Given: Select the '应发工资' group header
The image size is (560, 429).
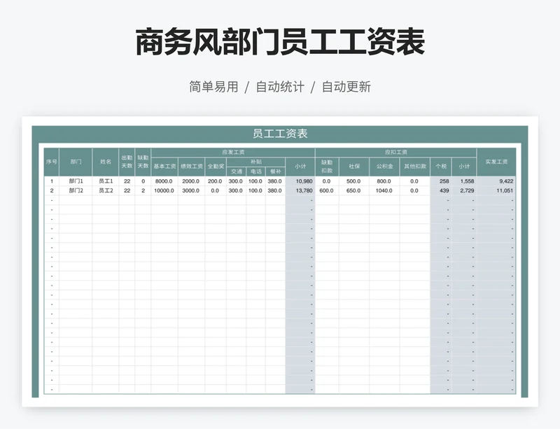Looking at the screenshot, I should 233,152.
